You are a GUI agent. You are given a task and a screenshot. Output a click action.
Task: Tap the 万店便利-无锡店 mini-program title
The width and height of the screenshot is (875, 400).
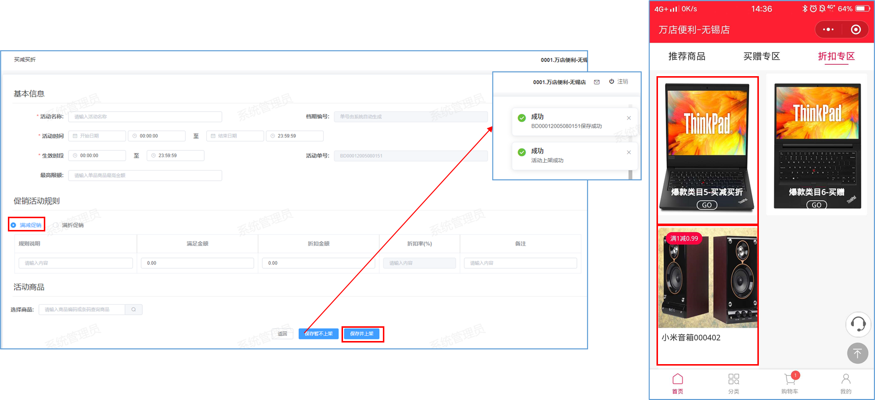(x=694, y=30)
